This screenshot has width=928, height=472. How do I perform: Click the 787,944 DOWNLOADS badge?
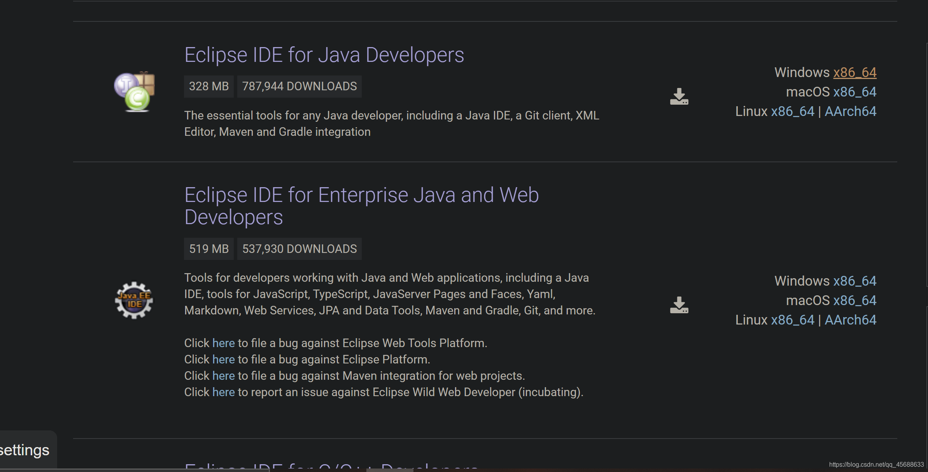click(299, 86)
